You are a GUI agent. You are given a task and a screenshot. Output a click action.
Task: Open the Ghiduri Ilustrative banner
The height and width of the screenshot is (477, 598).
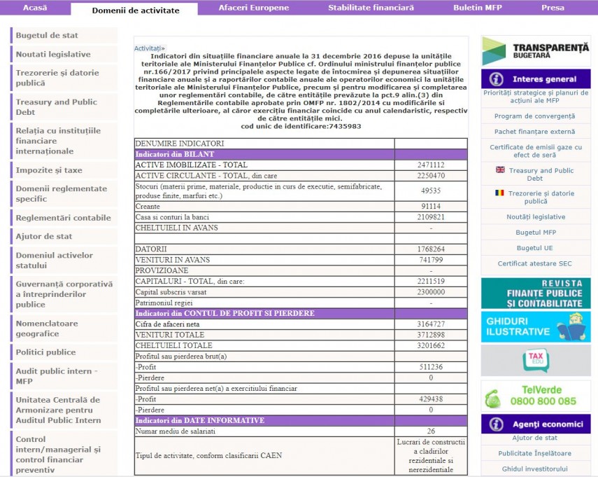535,326
